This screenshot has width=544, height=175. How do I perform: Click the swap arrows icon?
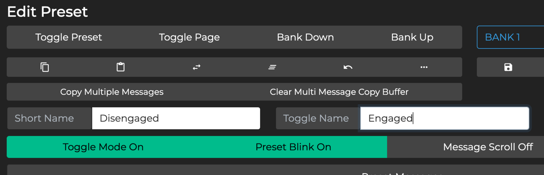(197, 67)
